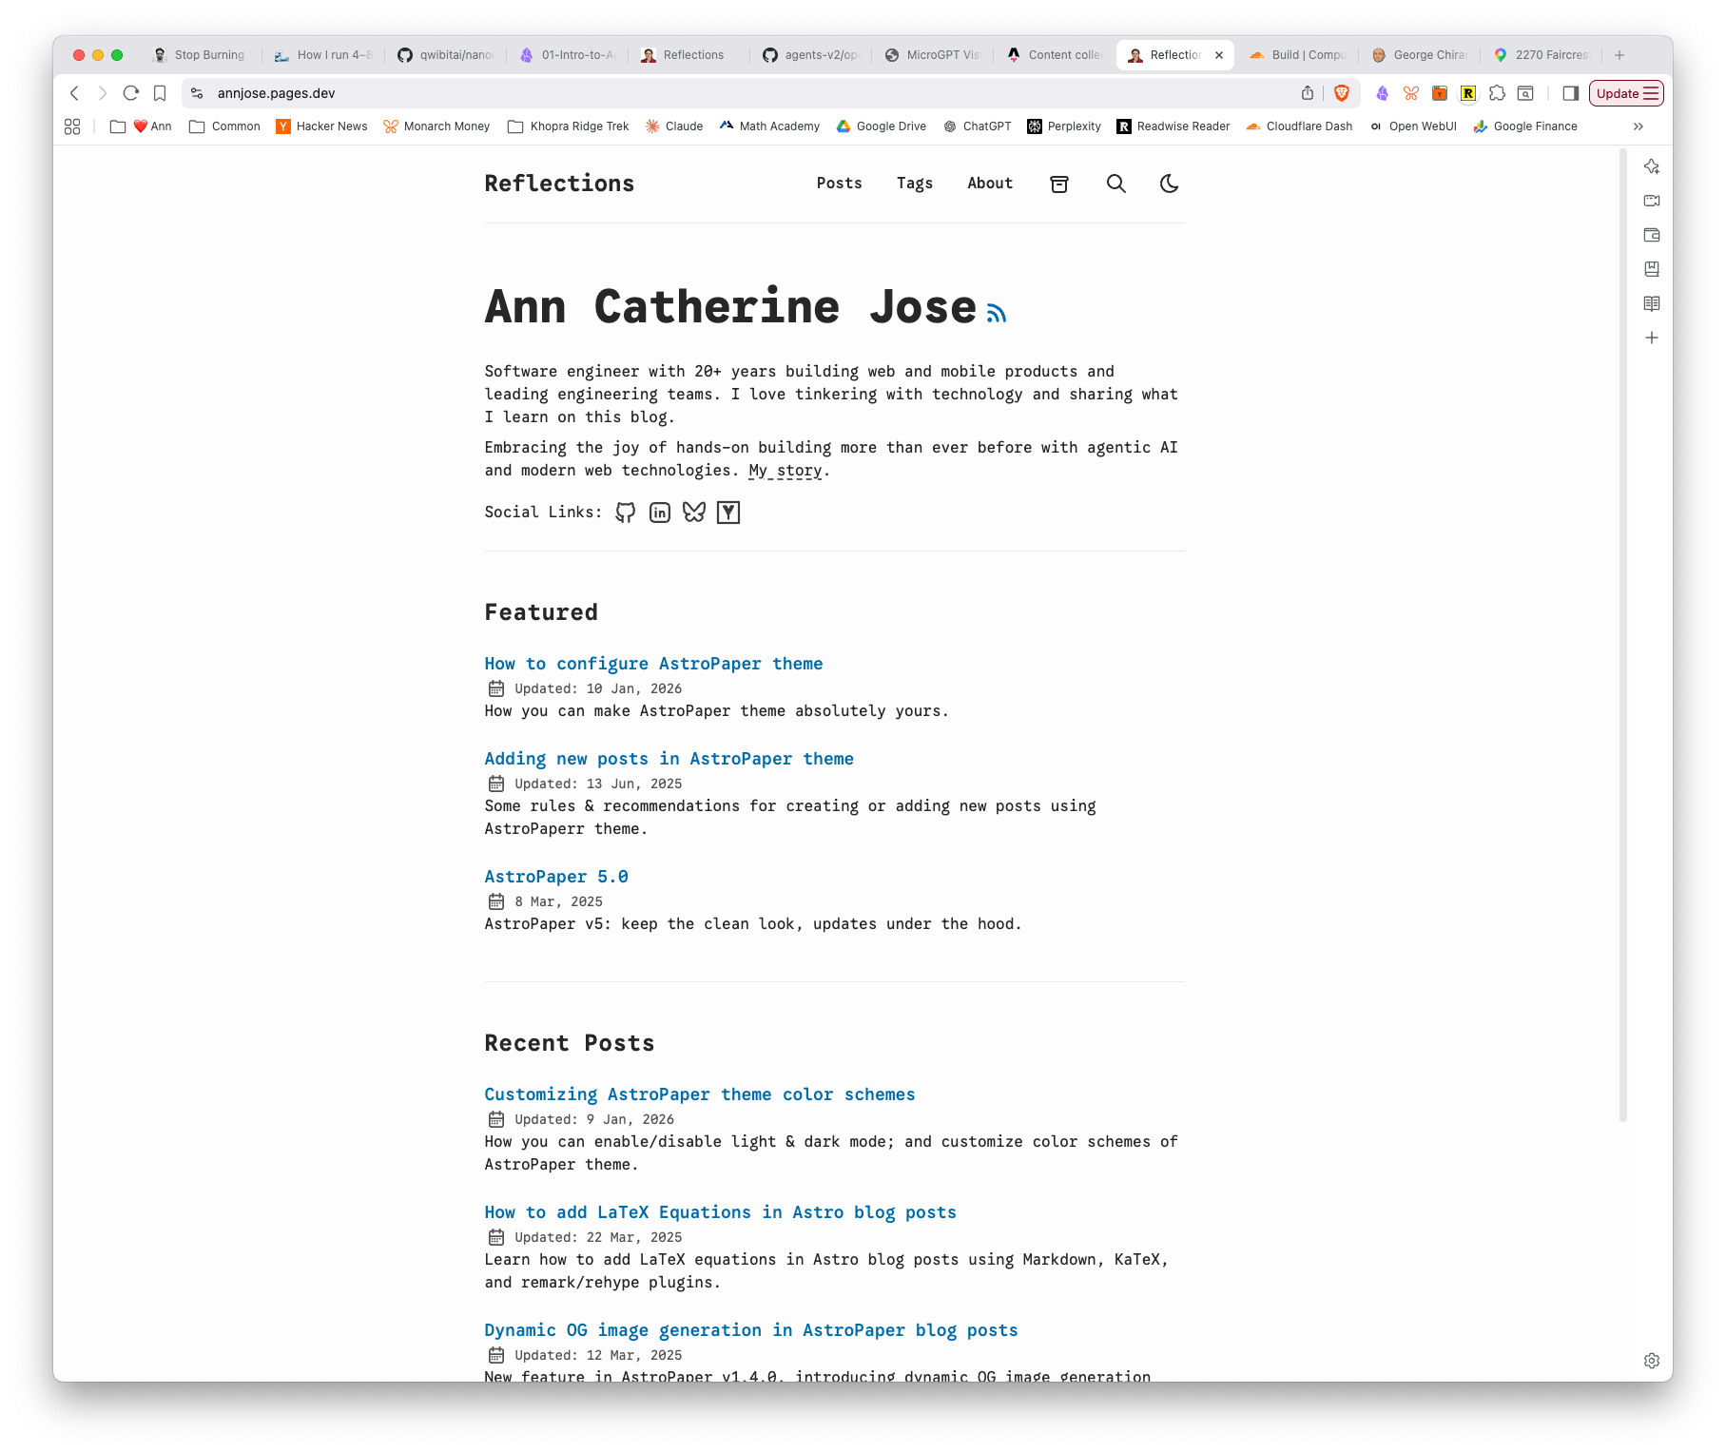Image resolution: width=1726 pixels, height=1452 pixels.
Task: Open the LinkedIn profile icon
Action: click(659, 512)
